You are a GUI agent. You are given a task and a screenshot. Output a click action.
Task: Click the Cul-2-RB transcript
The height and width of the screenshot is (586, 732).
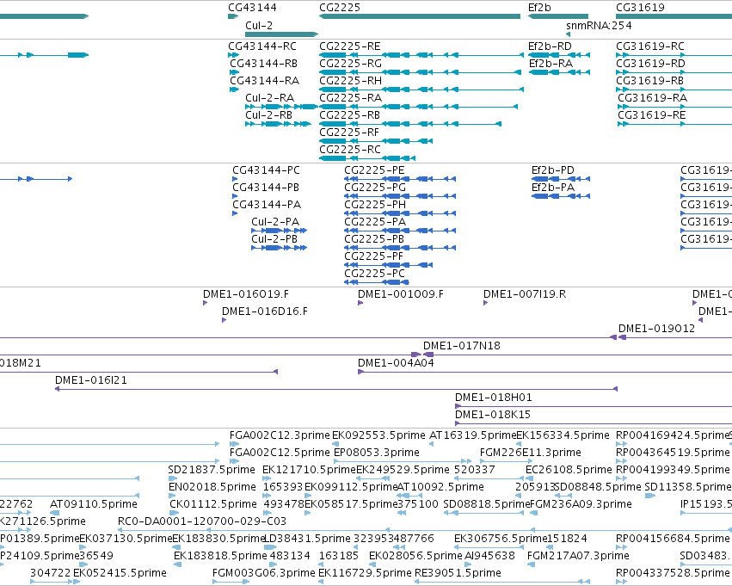(269, 115)
